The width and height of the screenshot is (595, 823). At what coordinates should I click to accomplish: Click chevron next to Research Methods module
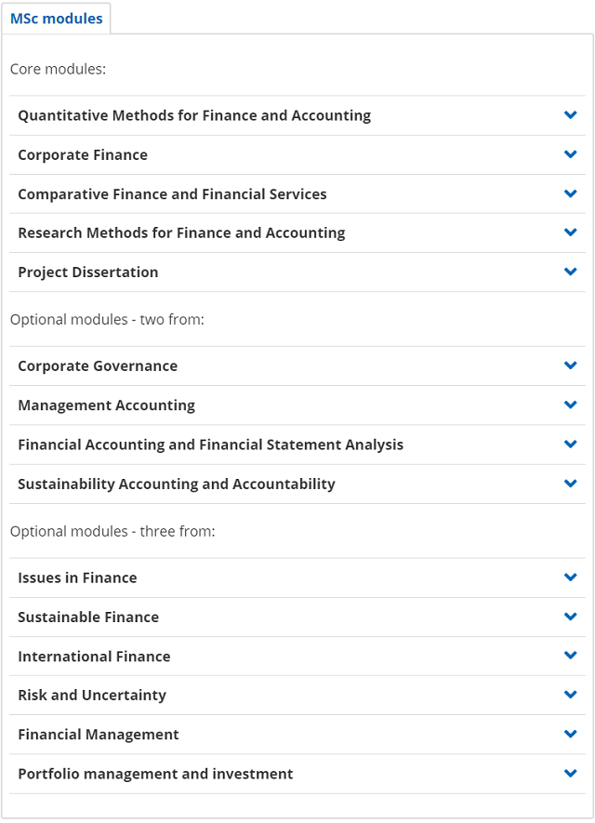[x=570, y=232]
